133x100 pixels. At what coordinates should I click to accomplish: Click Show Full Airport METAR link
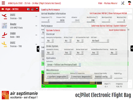(x=118, y=13)
